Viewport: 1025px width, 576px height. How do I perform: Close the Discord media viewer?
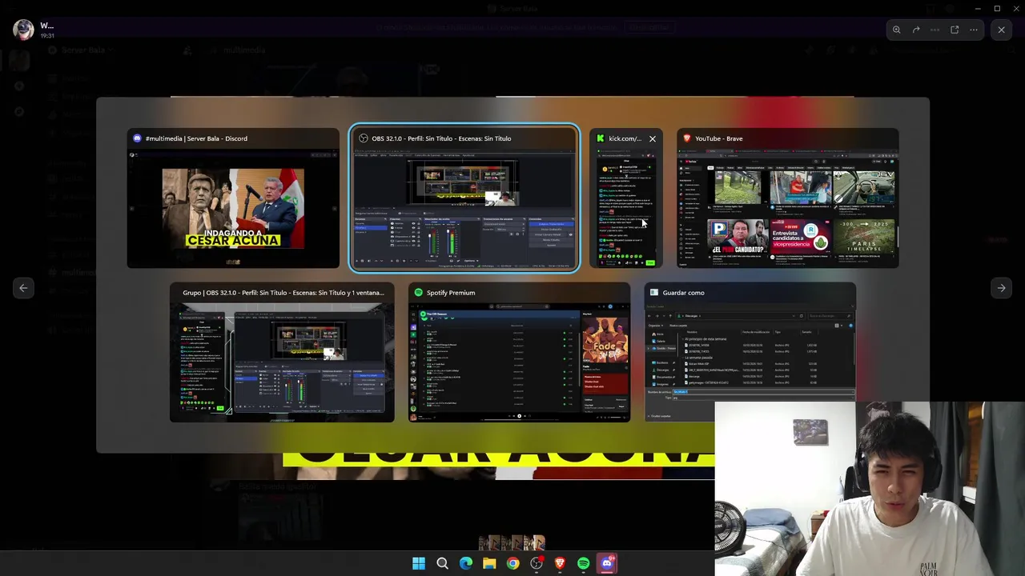1001,30
